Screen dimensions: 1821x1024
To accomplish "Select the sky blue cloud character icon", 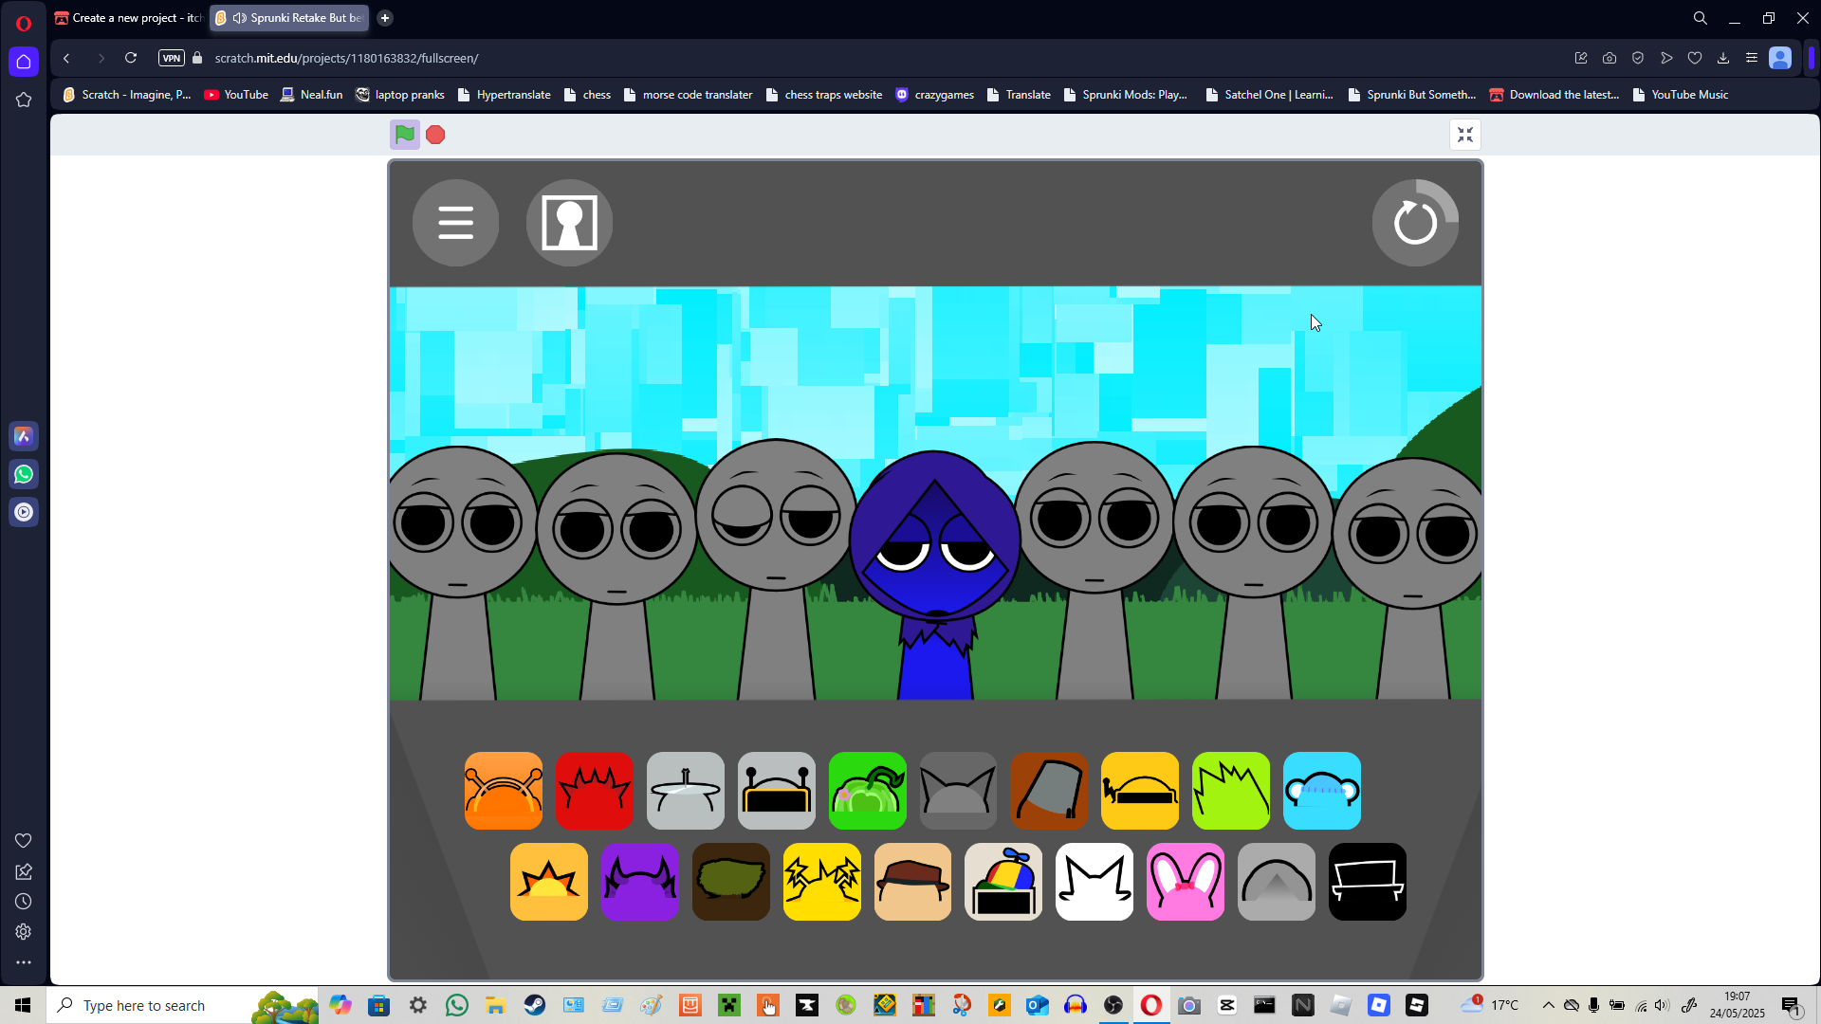I will click(x=1322, y=791).
